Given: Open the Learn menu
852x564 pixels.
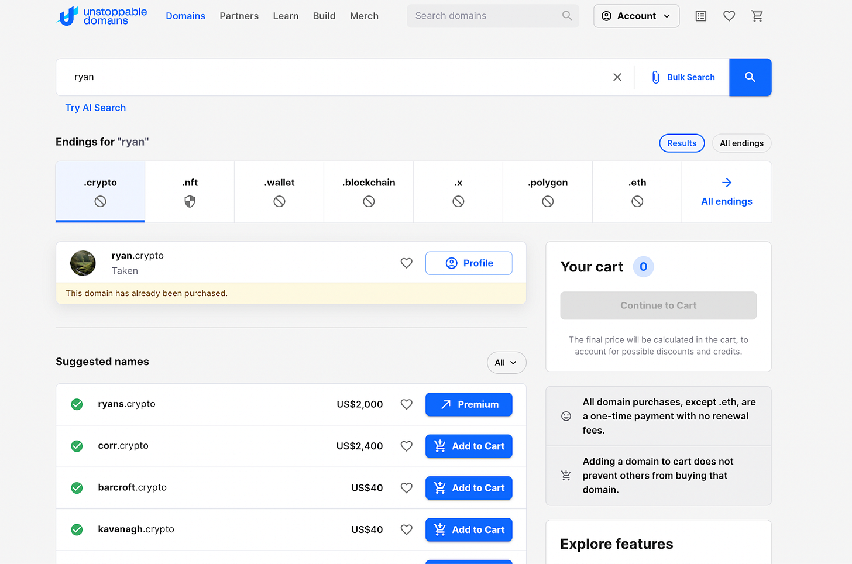Looking at the screenshot, I should pos(286,16).
